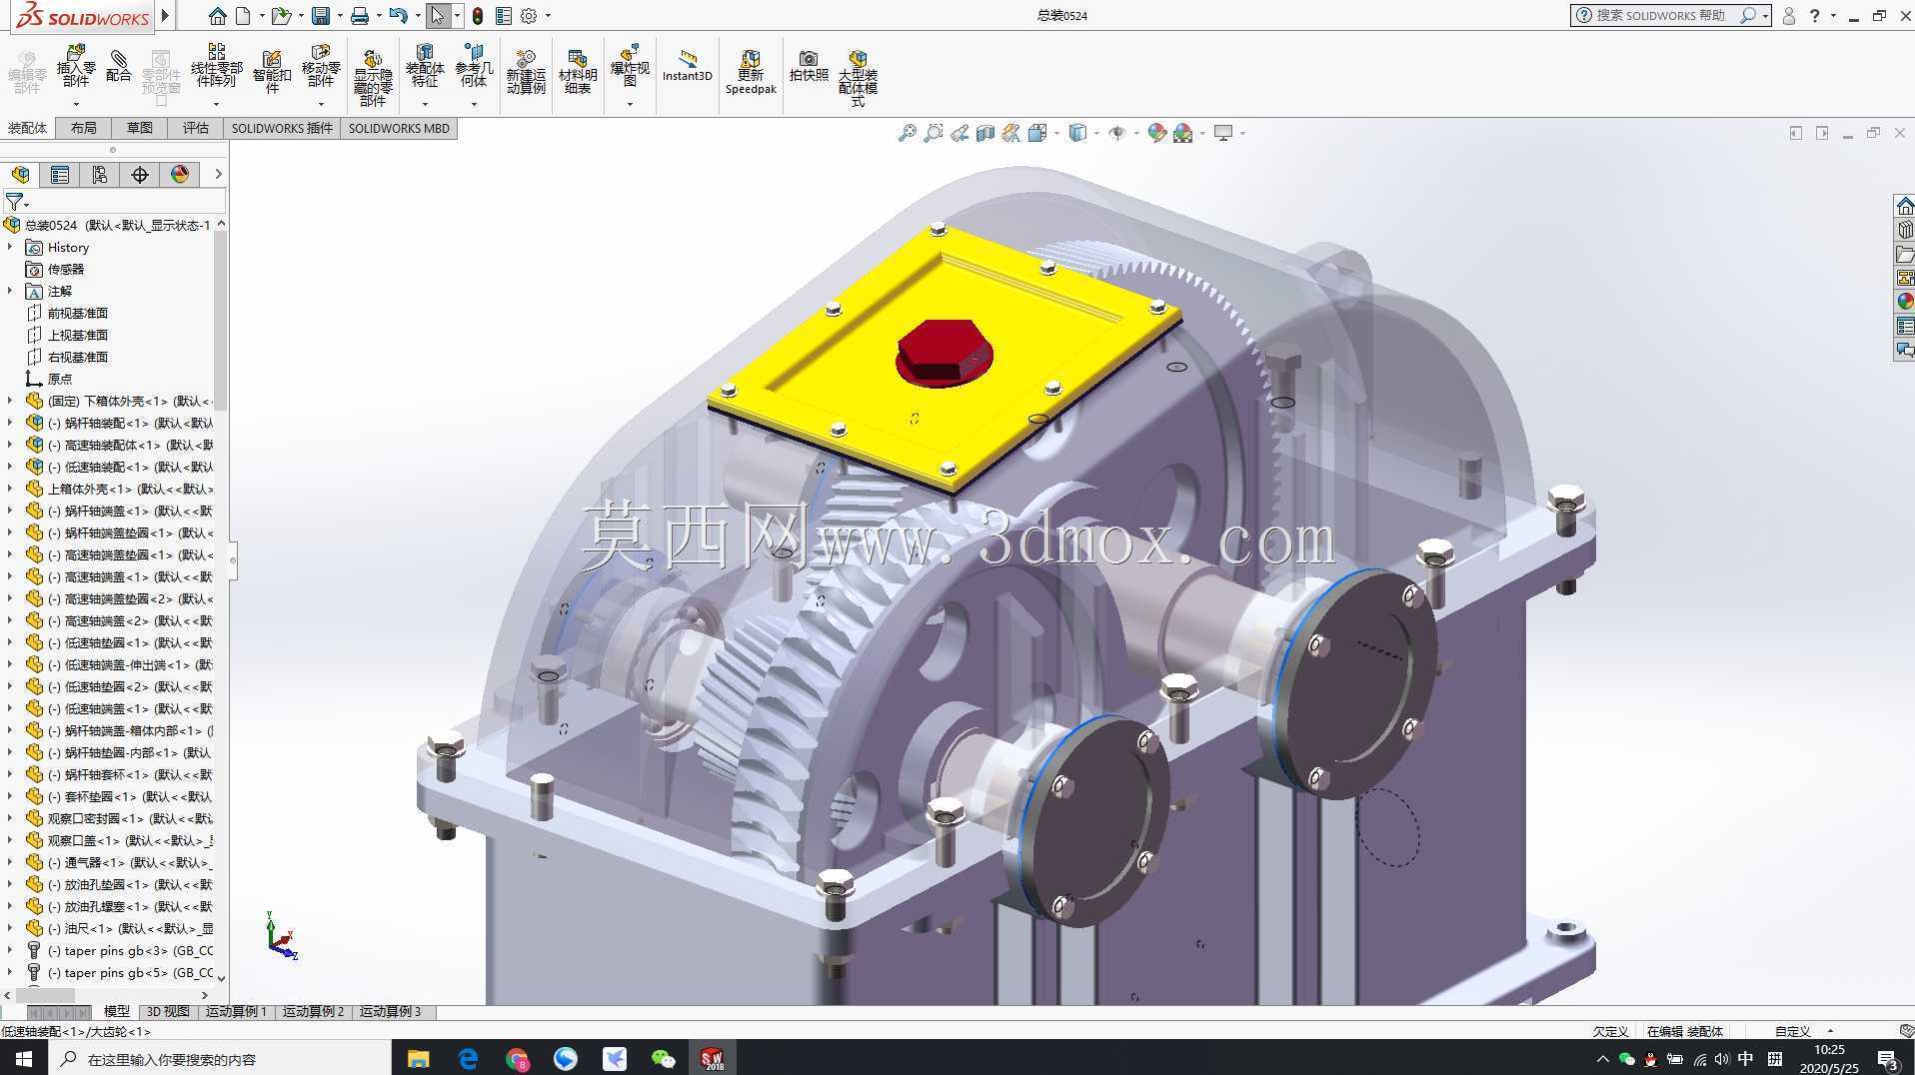Open dropdown under Exploded View
The height and width of the screenshot is (1075, 1915).
click(x=630, y=103)
